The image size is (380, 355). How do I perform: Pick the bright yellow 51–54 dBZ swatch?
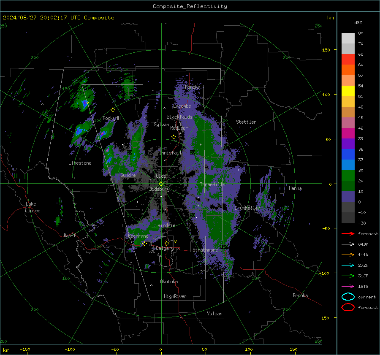348,91
